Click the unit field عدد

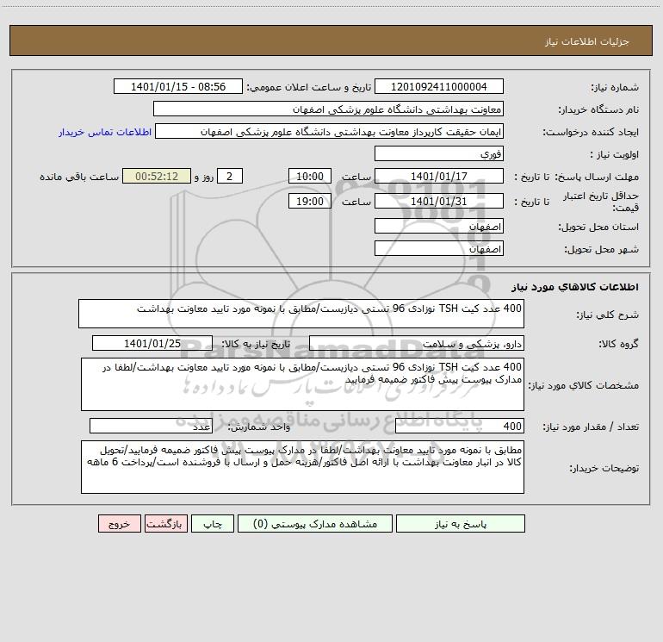tap(151, 427)
